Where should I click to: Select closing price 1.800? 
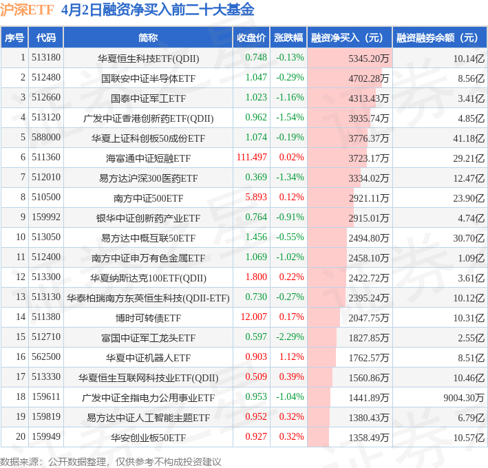(256, 277)
